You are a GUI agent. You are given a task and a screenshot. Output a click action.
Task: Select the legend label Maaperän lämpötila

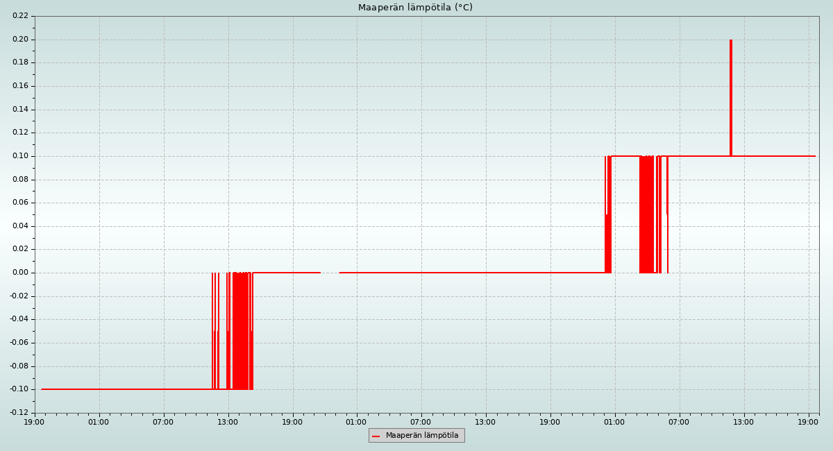point(422,436)
